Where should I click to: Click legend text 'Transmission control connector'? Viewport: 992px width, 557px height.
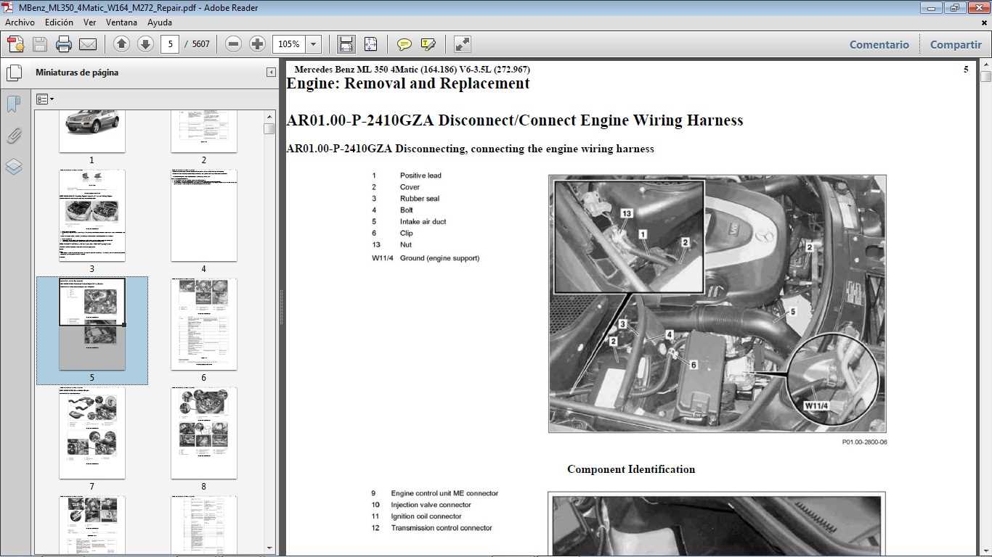442,528
